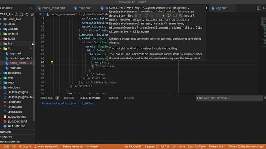This screenshot has width=266, height=149.
Task: Open pubspec.lock file
Action: tap(17, 117)
